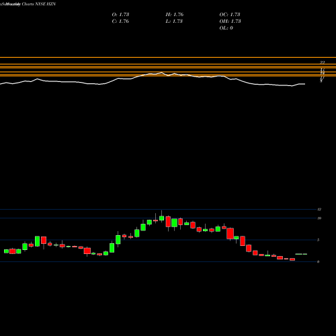This screenshot has width=336, height=336.
Task: Select the high price "H: 1.76"
Action: [x=175, y=14]
